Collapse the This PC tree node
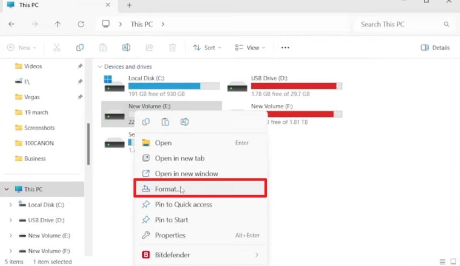 coord(6,189)
